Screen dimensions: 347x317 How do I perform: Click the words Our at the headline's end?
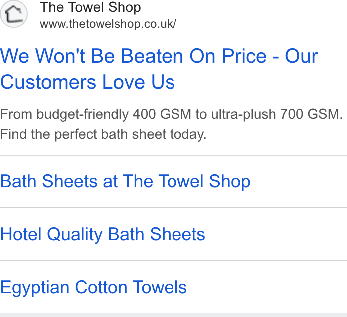(x=301, y=56)
